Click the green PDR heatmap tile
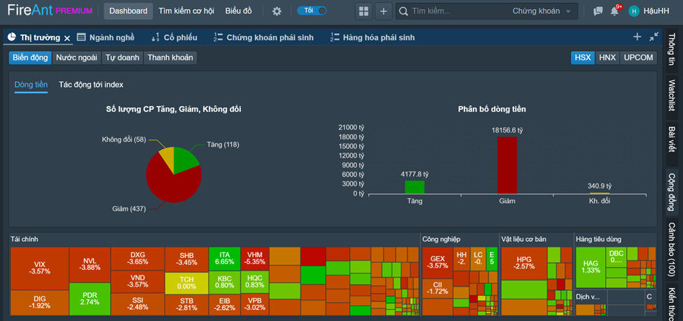The image size is (683, 321). (x=90, y=297)
